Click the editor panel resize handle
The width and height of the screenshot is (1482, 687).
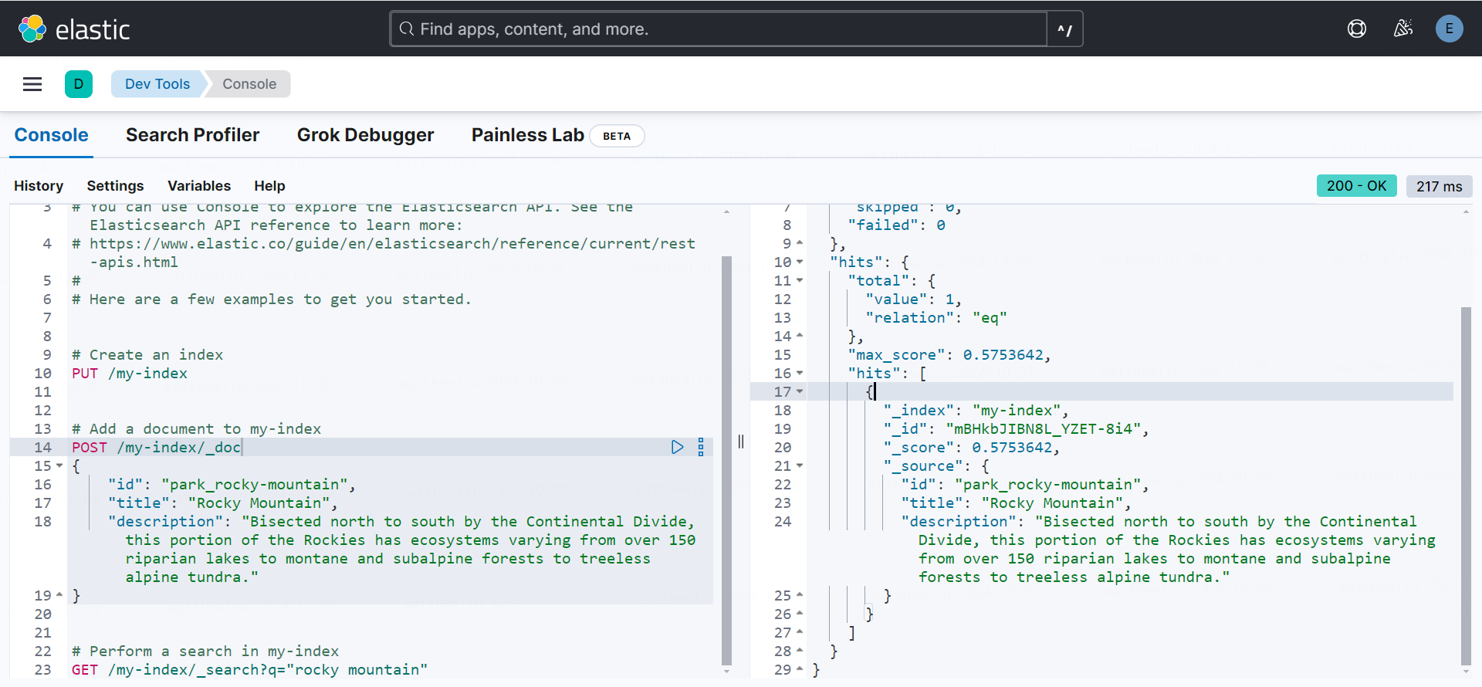pos(740,442)
